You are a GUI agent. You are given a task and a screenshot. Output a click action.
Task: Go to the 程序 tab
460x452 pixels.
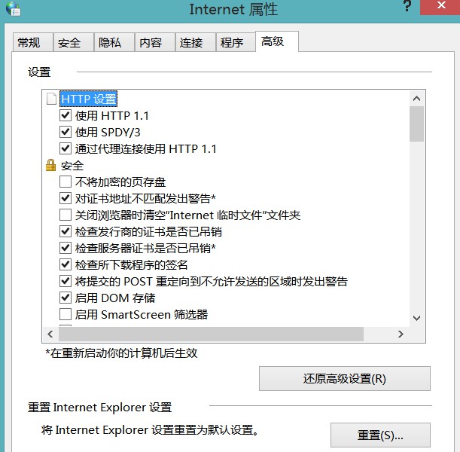point(236,42)
